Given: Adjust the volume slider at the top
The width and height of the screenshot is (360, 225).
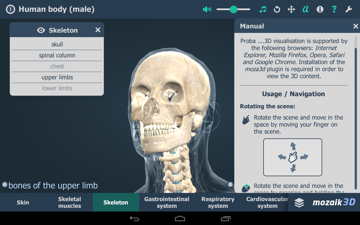Looking at the screenshot, I should (233, 9).
